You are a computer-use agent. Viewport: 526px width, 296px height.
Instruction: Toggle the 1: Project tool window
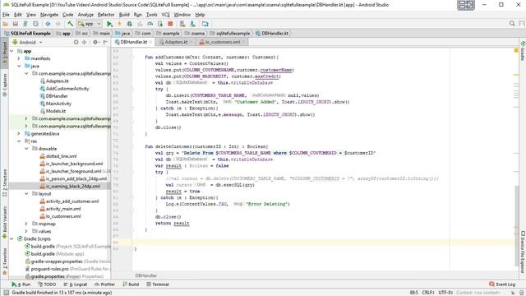(5, 53)
